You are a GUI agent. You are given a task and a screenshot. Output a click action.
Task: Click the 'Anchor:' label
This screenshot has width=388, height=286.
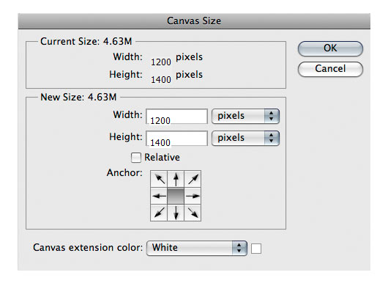coord(124,173)
